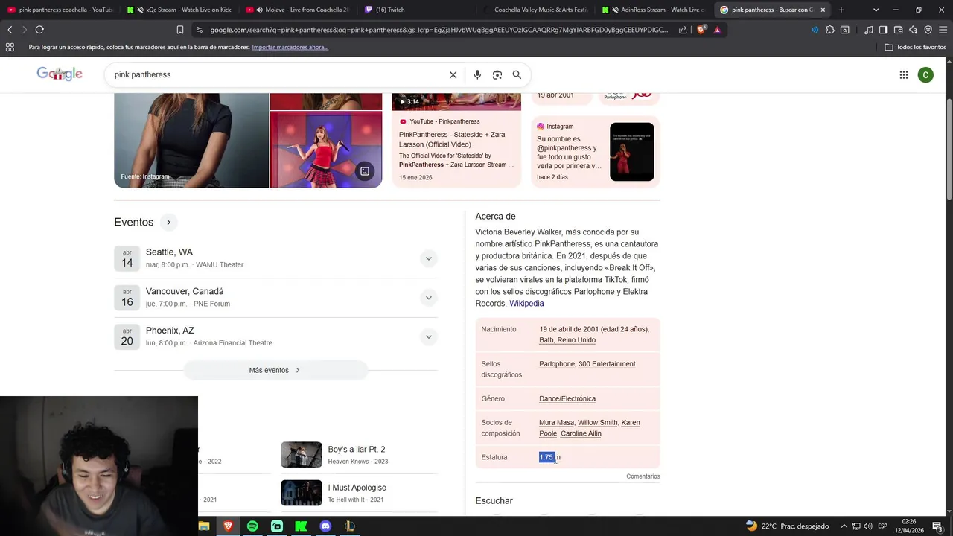The width and height of the screenshot is (953, 536).
Task: Open the Brave Wallet icon
Action: click(899, 30)
